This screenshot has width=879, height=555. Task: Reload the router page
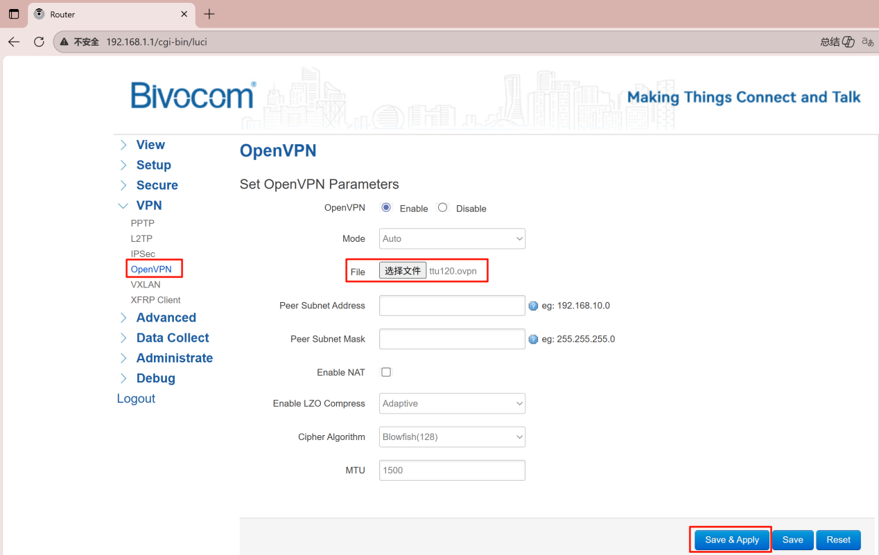tap(39, 42)
